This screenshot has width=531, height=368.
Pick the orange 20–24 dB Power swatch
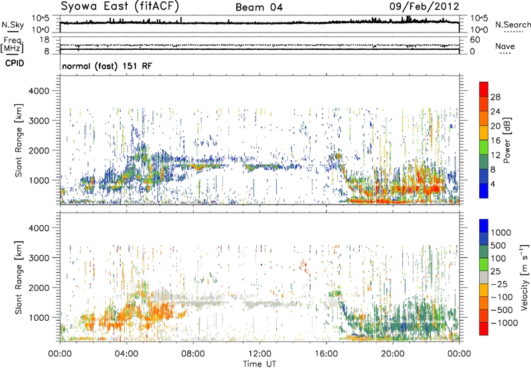[x=484, y=118]
